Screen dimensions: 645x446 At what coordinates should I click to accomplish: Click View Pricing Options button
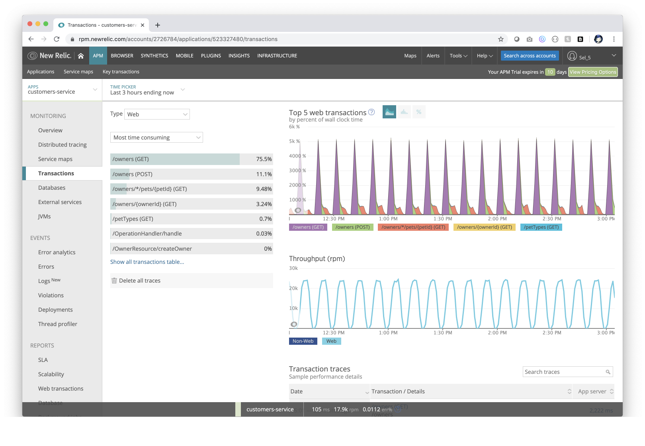593,72
